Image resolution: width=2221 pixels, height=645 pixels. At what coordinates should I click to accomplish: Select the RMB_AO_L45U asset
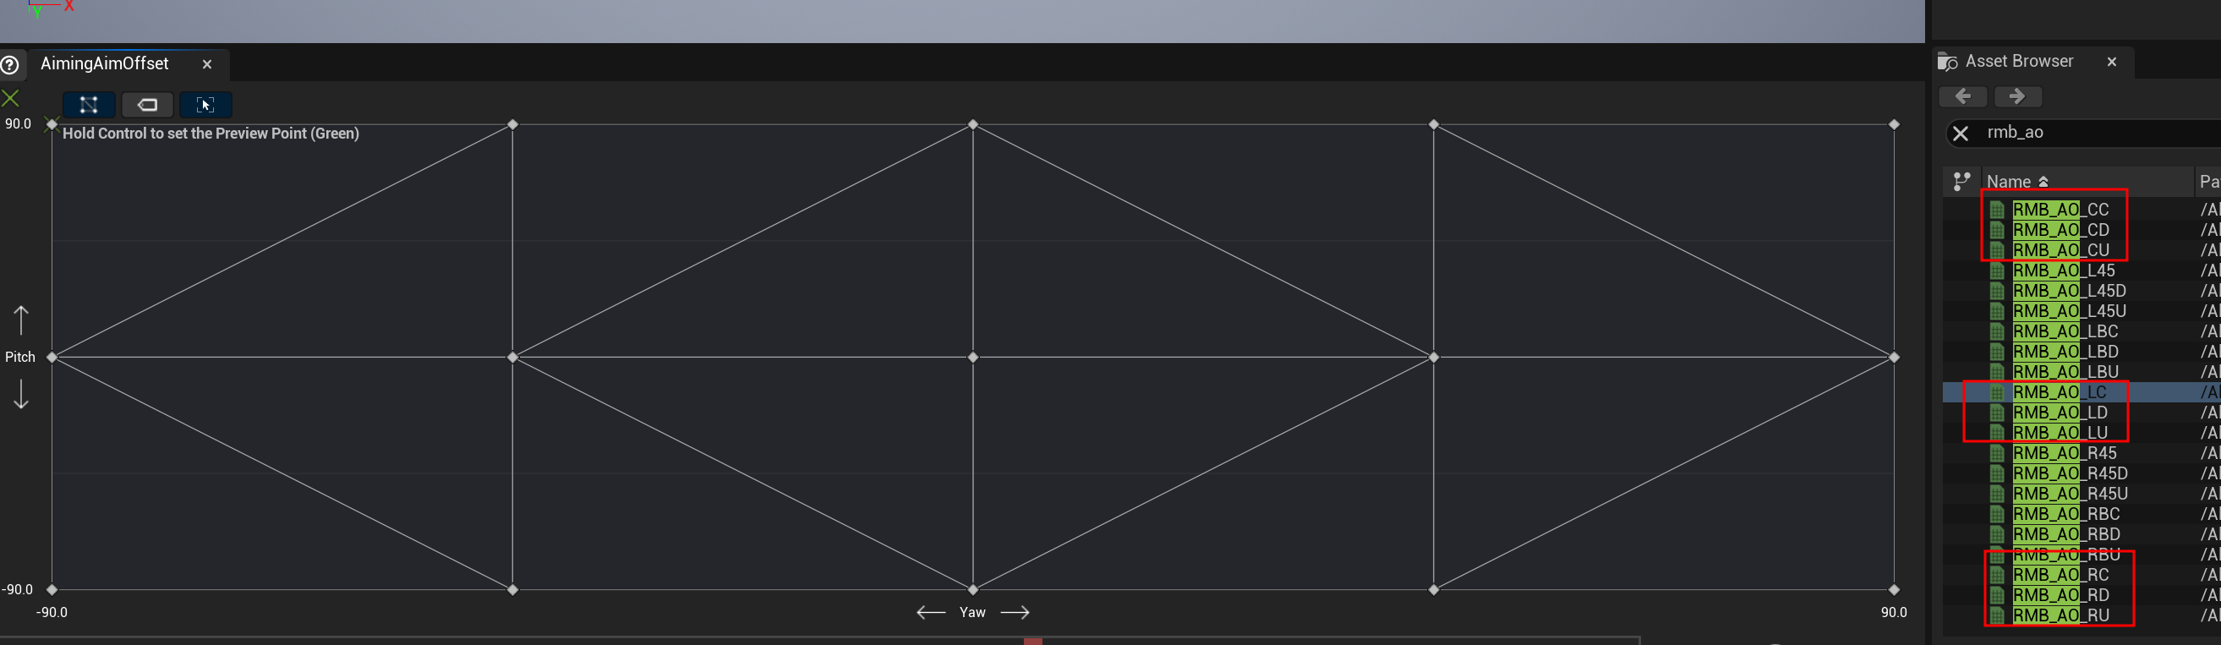(x=2070, y=311)
